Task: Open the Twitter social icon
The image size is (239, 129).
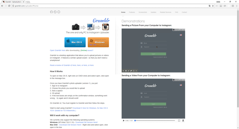Action: click(55, 12)
